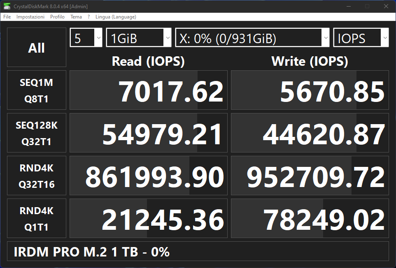The width and height of the screenshot is (396, 268).
Task: Open the drive selector X: 0% dropdown
Action: pos(253,38)
